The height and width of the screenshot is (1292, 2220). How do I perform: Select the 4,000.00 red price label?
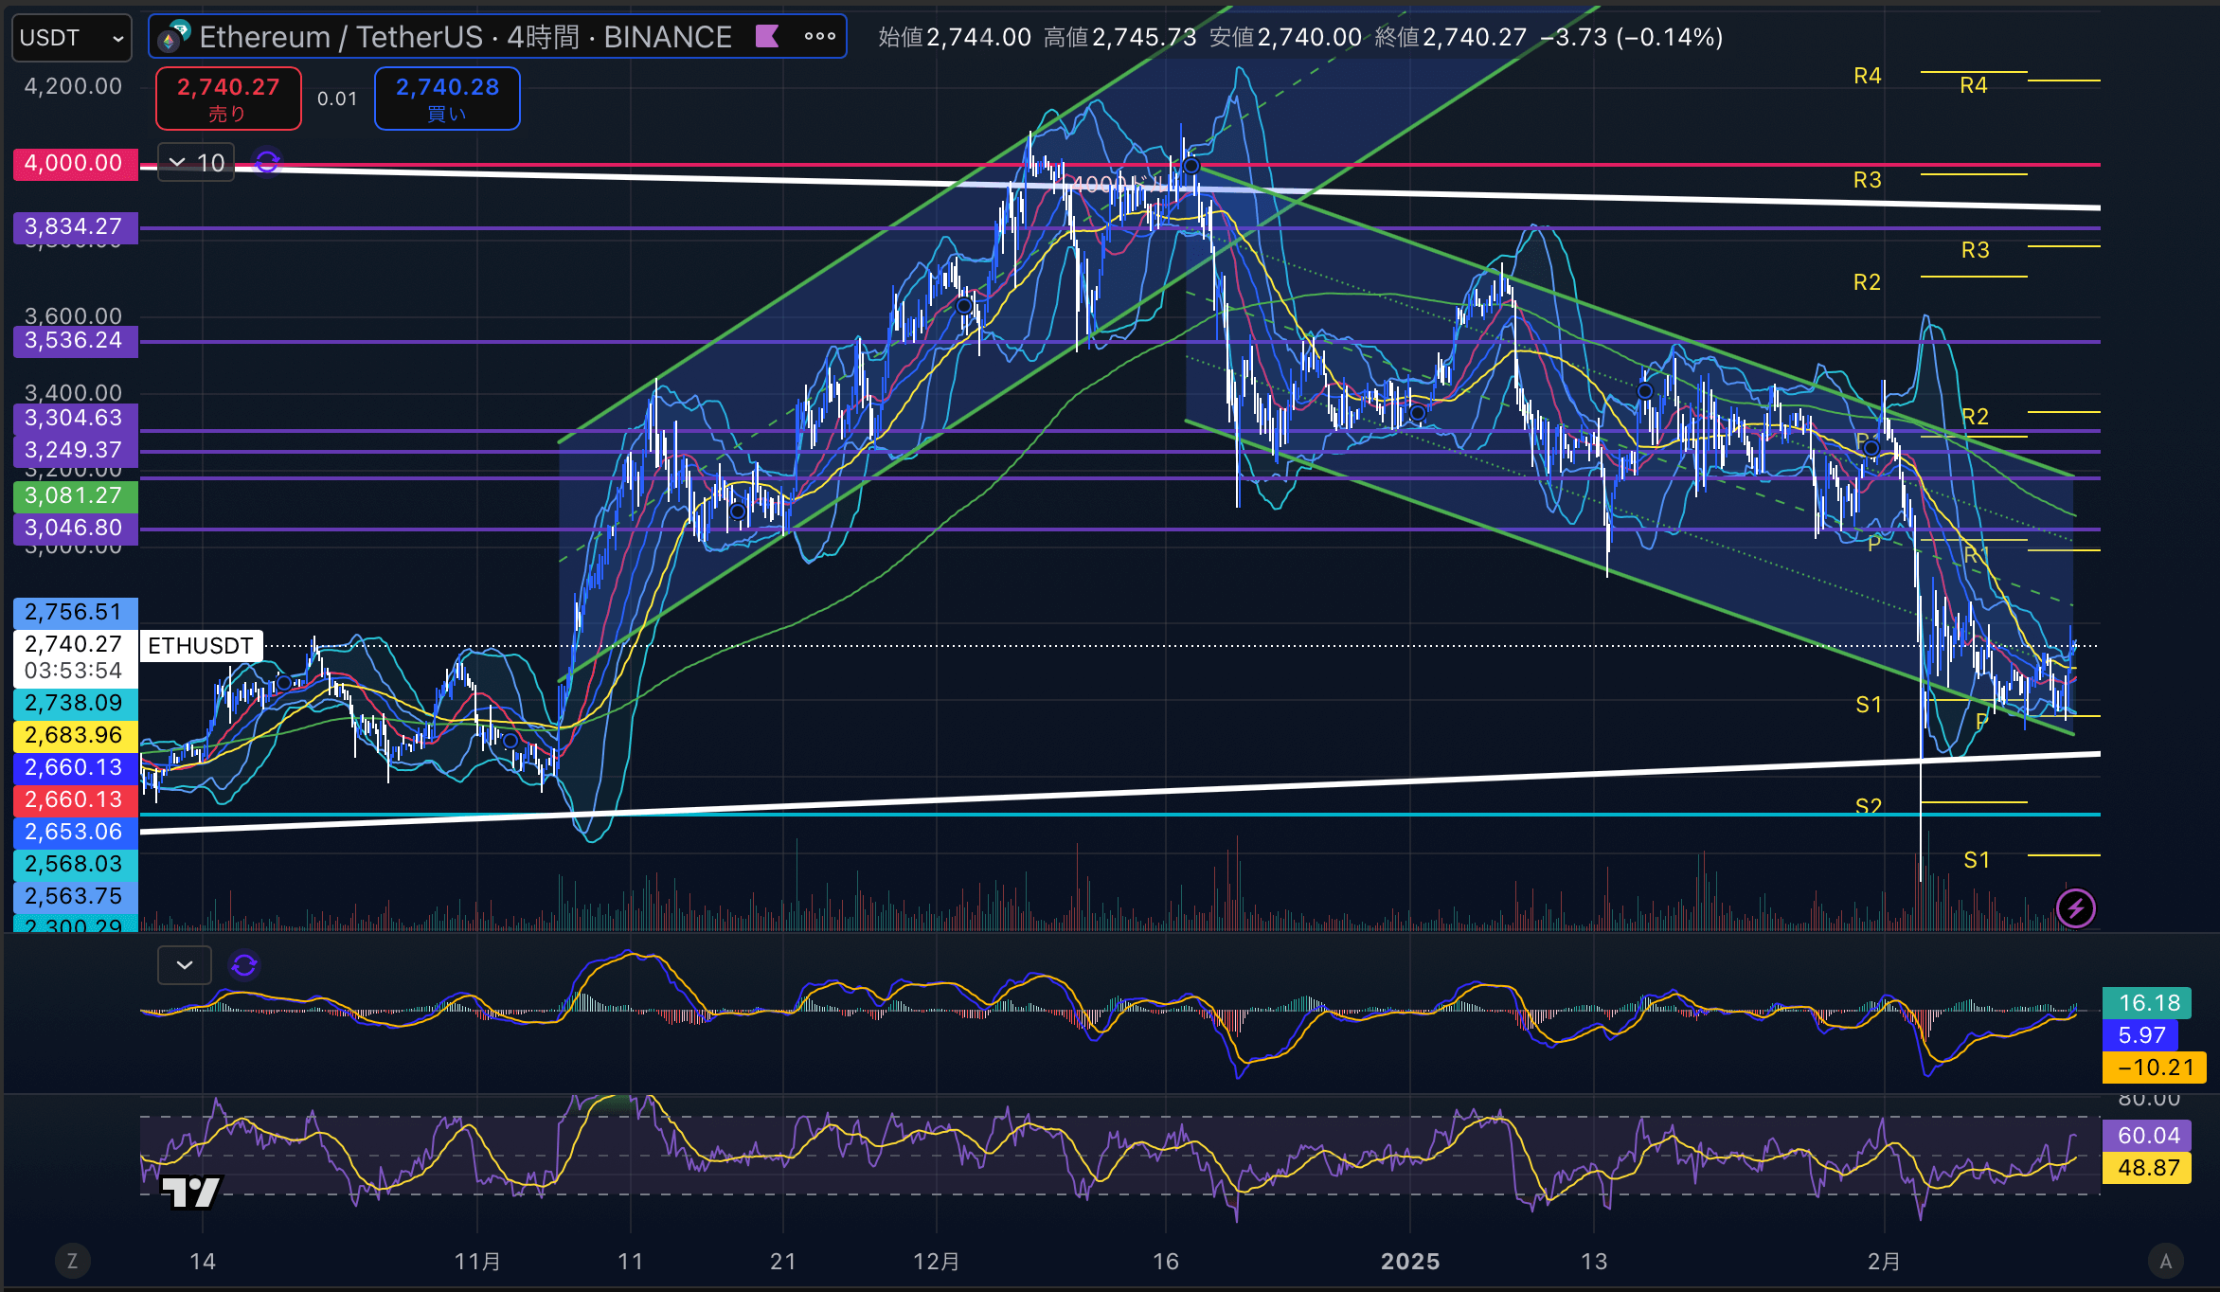coord(75,163)
